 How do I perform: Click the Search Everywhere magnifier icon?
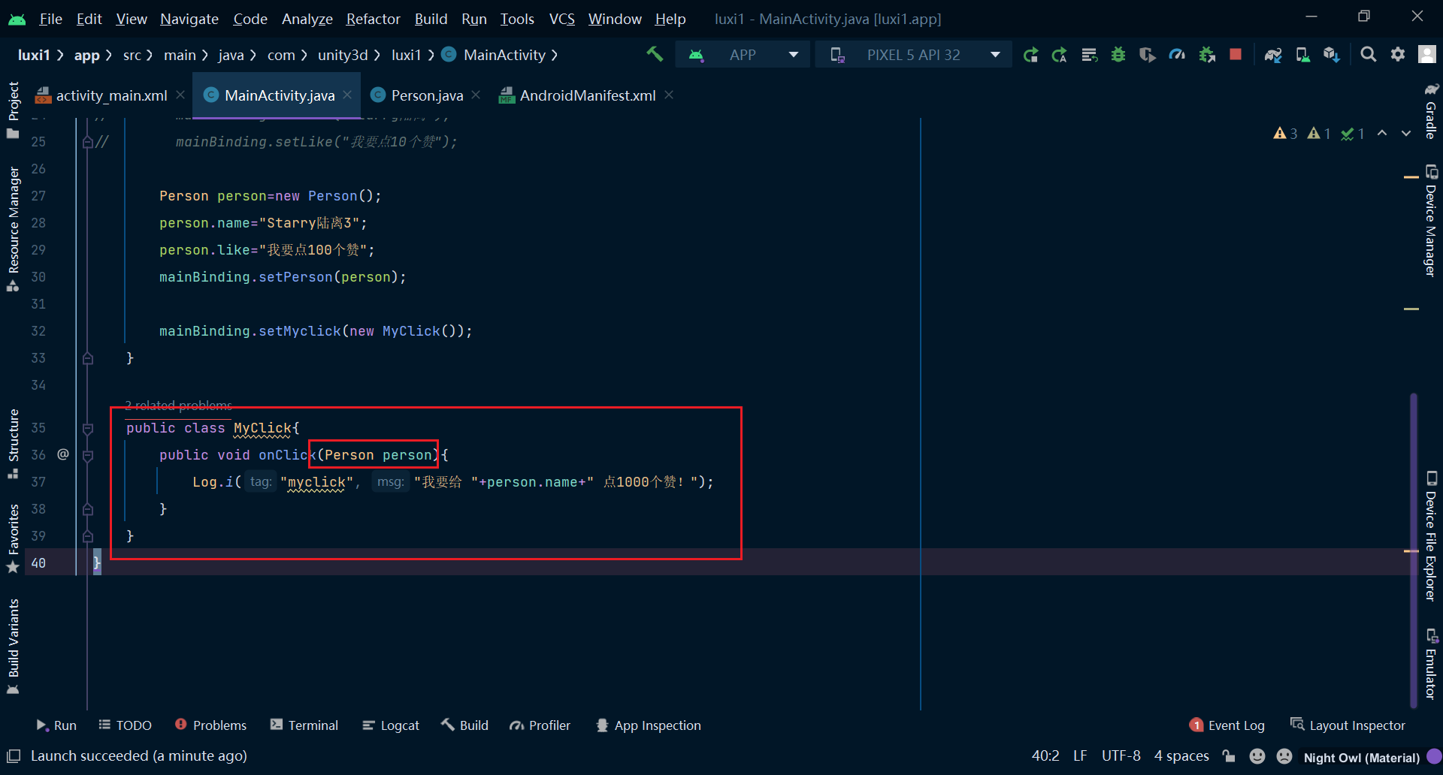[1369, 54]
